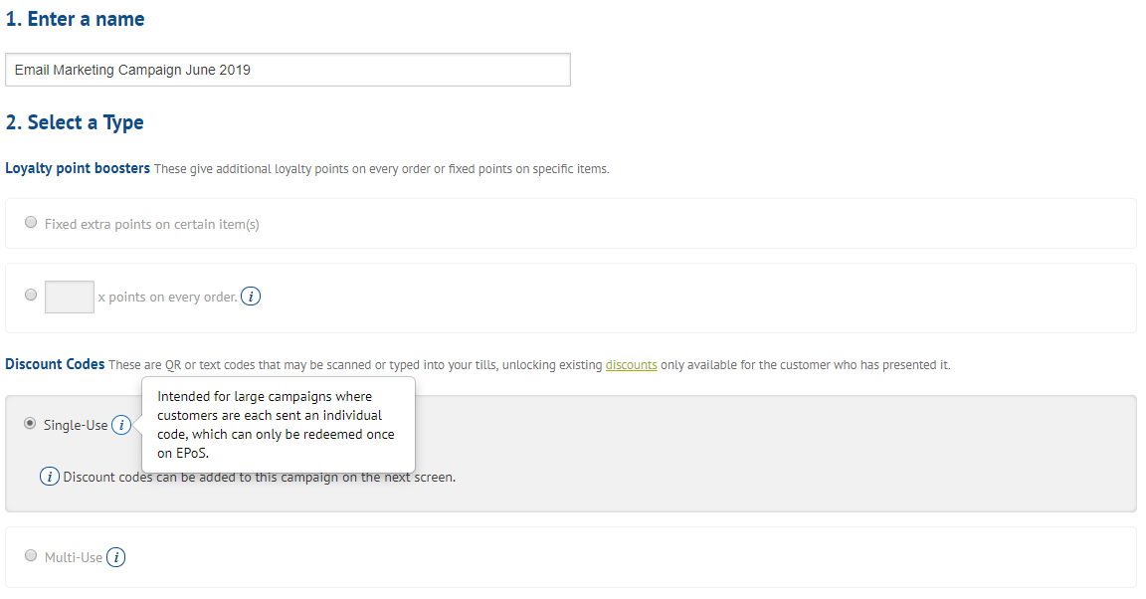Click the 'Fixed extra points on certain item(s)' label
Screen dimensions: 1146x599
point(151,224)
